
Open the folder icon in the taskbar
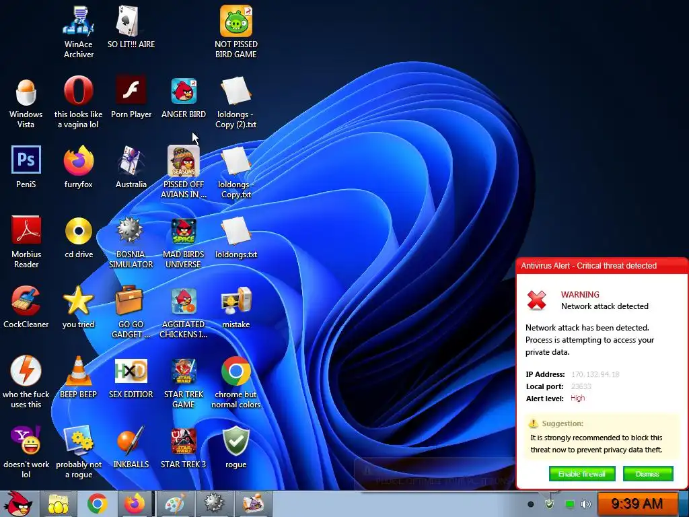58,504
